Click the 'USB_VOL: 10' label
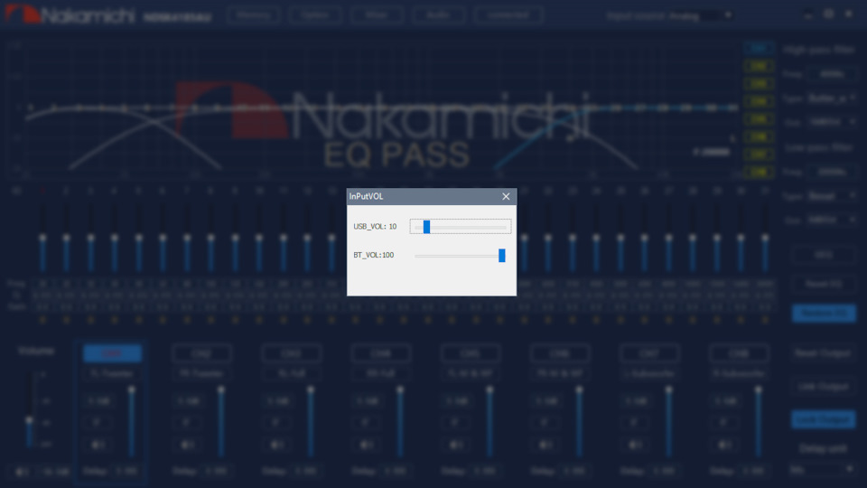The width and height of the screenshot is (867, 488). (x=375, y=226)
